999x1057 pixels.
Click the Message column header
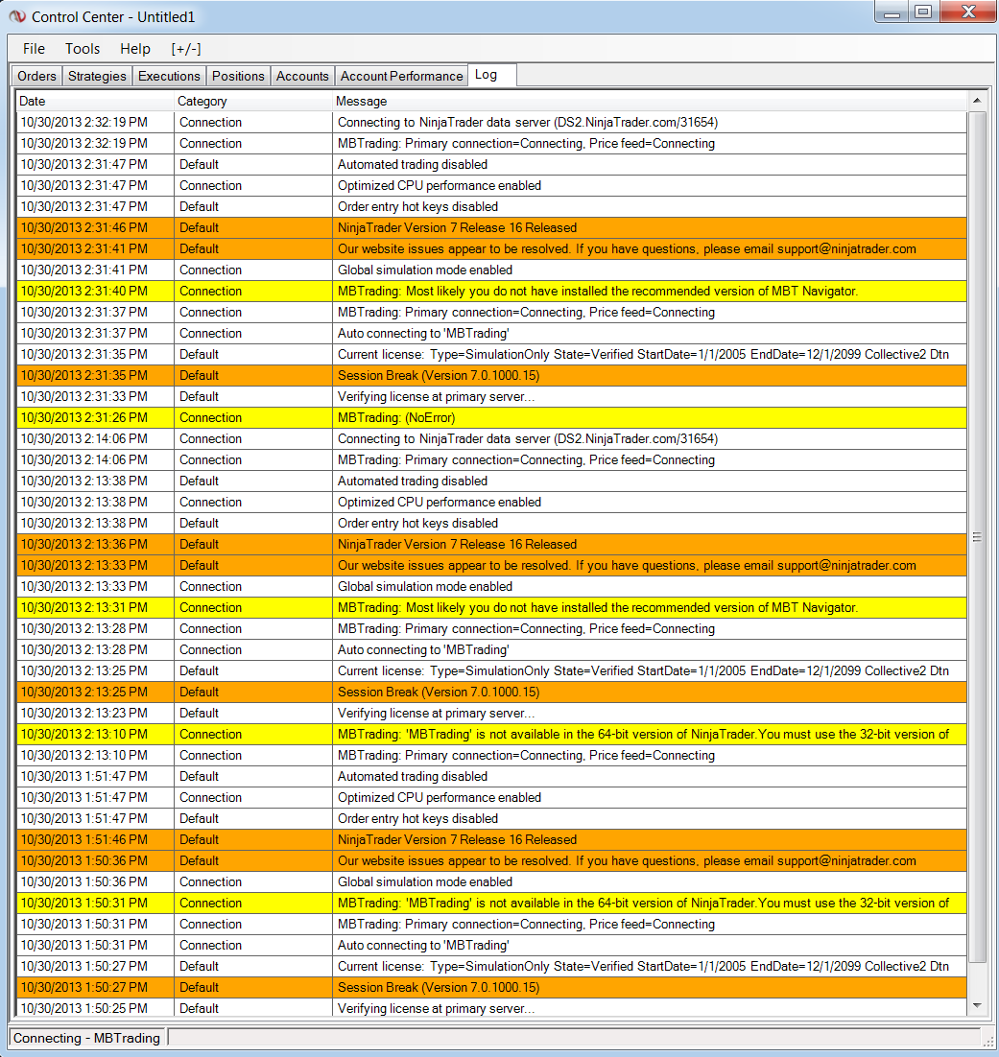click(x=650, y=101)
